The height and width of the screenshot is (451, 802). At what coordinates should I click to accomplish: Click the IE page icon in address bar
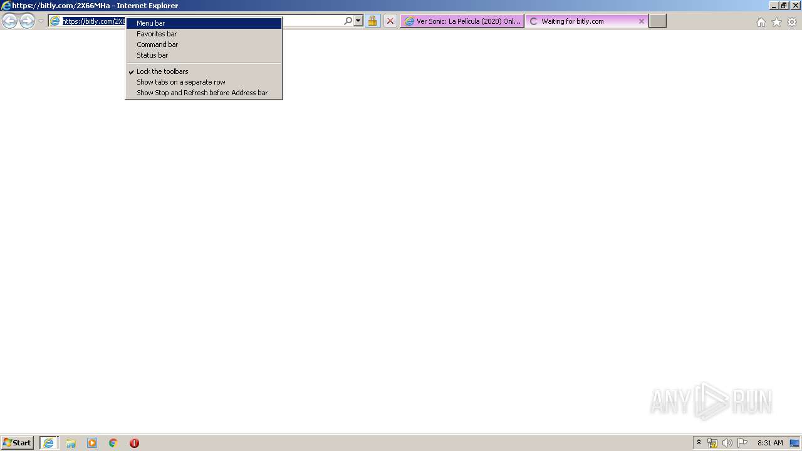click(55, 21)
